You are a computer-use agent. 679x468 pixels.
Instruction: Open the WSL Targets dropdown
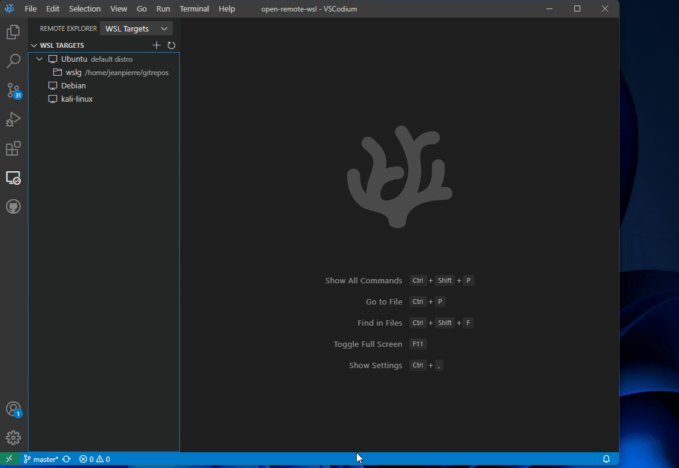coord(136,28)
